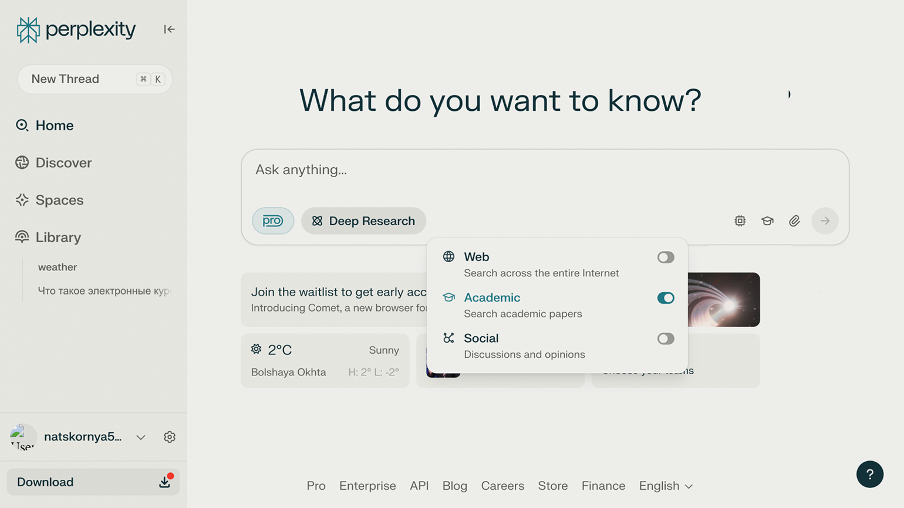Enable the Web search toggle

(665, 258)
